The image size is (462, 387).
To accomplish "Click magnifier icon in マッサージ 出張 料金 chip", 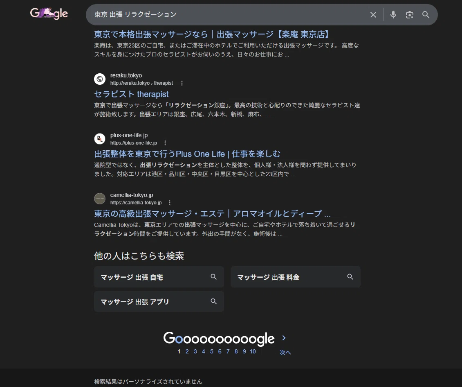I will (x=350, y=276).
